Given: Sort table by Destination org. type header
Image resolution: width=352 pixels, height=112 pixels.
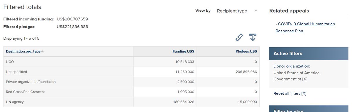Looking at the screenshot, I should (23, 51).
